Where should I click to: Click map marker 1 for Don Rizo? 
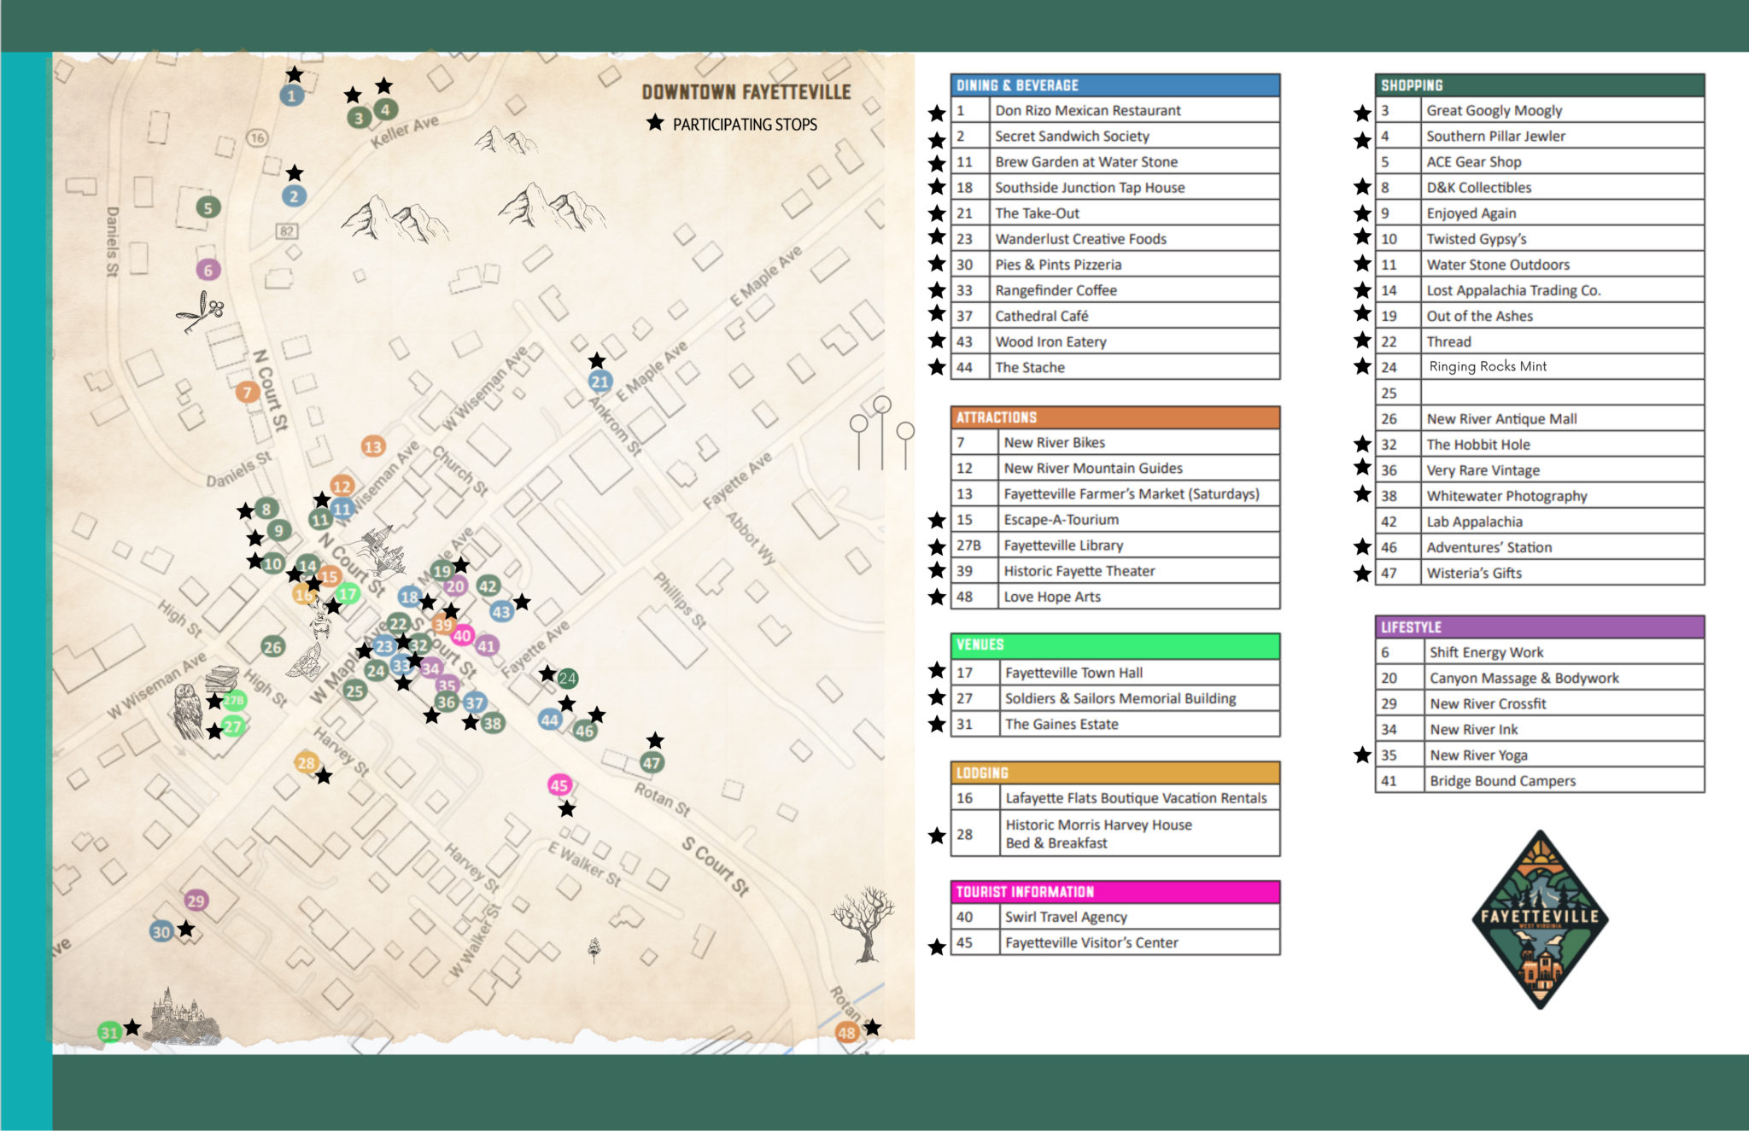coord(292,96)
